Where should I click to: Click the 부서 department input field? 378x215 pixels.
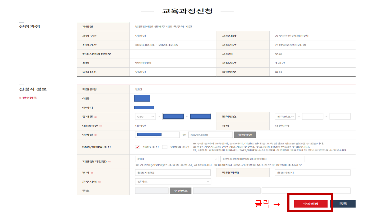tap(173, 173)
